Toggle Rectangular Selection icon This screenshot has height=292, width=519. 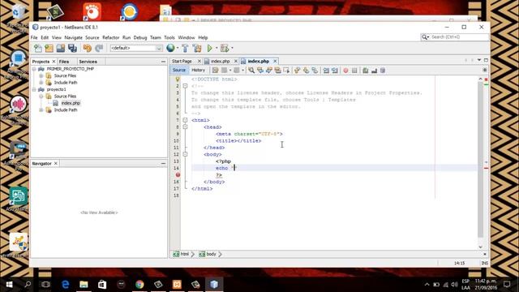(x=286, y=71)
